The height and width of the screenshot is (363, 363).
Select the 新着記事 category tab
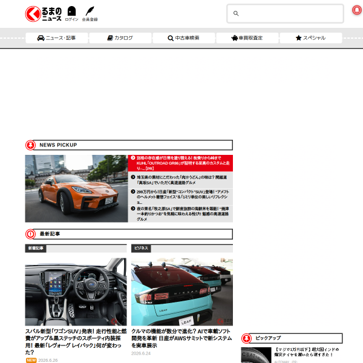[36, 248]
